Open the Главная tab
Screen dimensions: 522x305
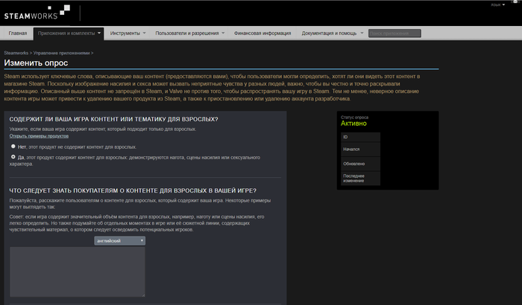(18, 33)
